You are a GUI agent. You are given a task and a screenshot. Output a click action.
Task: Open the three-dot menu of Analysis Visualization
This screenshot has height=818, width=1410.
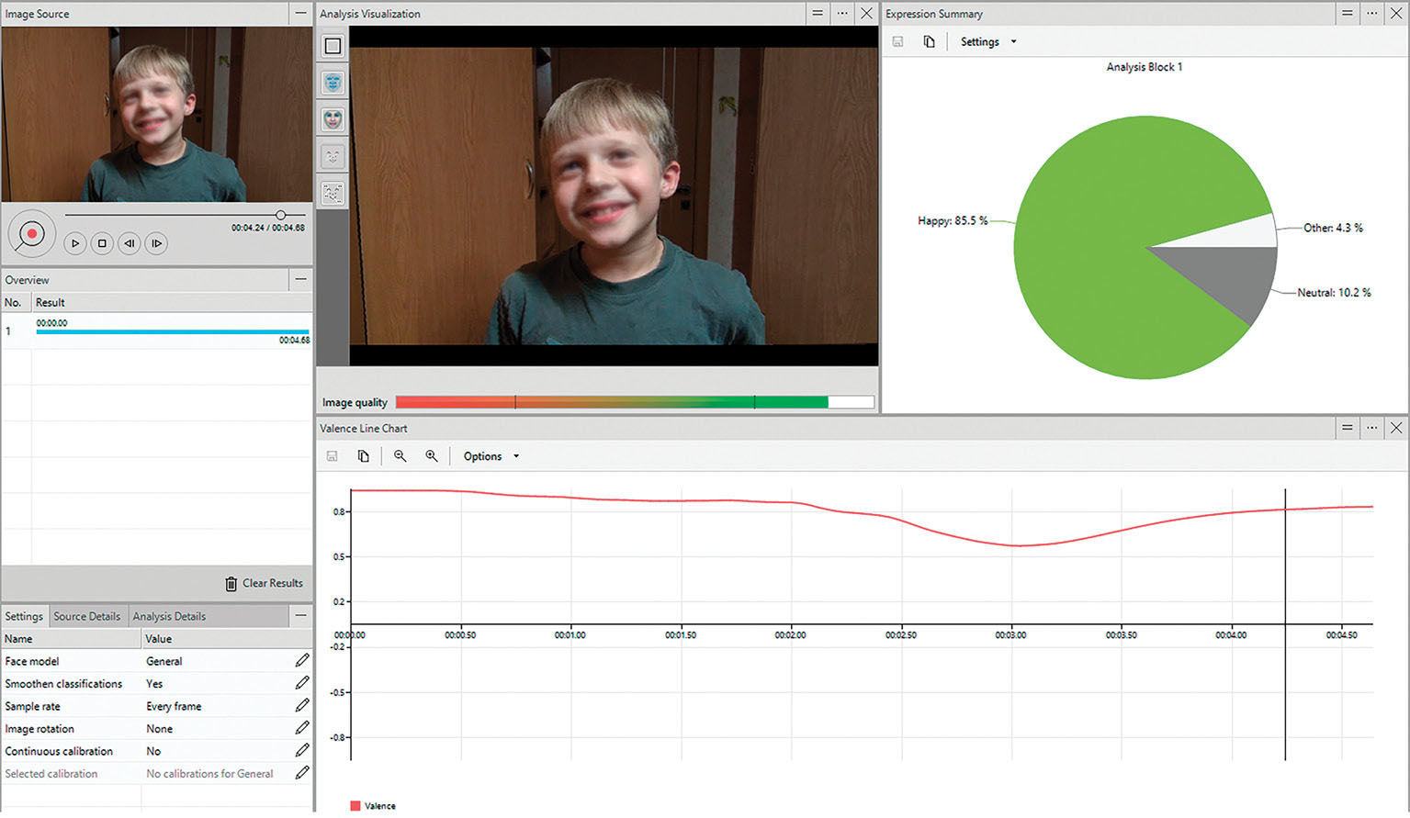pyautogui.click(x=841, y=14)
